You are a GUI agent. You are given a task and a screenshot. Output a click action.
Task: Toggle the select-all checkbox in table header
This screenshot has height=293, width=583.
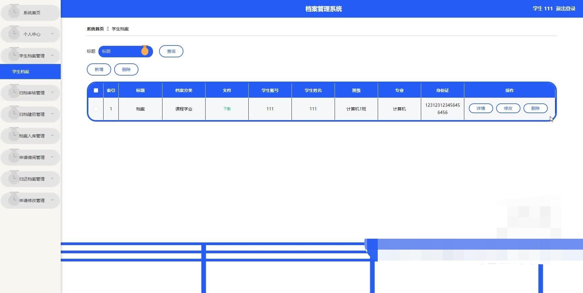(x=96, y=90)
